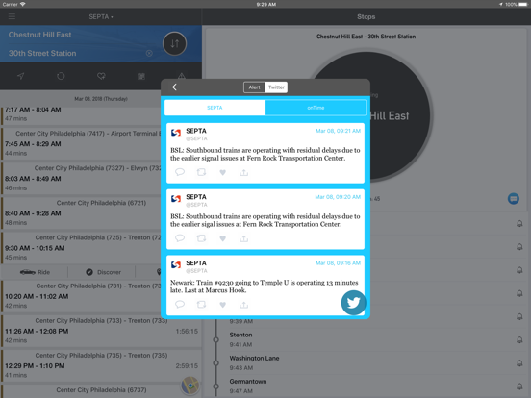Tap the Mar 08, 09:21 AM timestamp
Viewport: 531px width, 398px height.
[x=338, y=131]
